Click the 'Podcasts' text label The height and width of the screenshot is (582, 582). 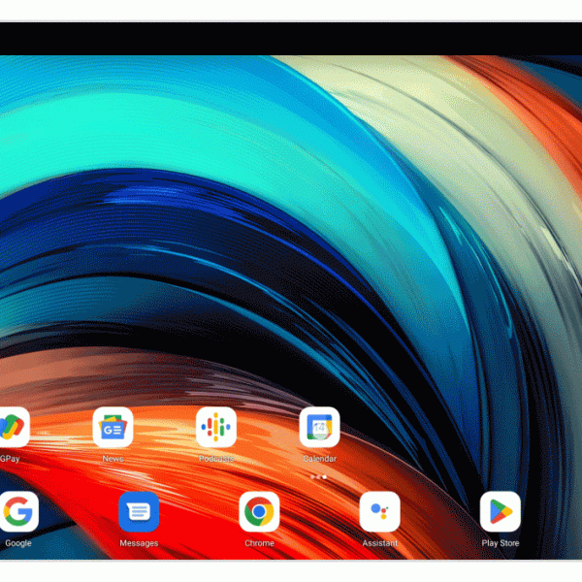point(216,459)
